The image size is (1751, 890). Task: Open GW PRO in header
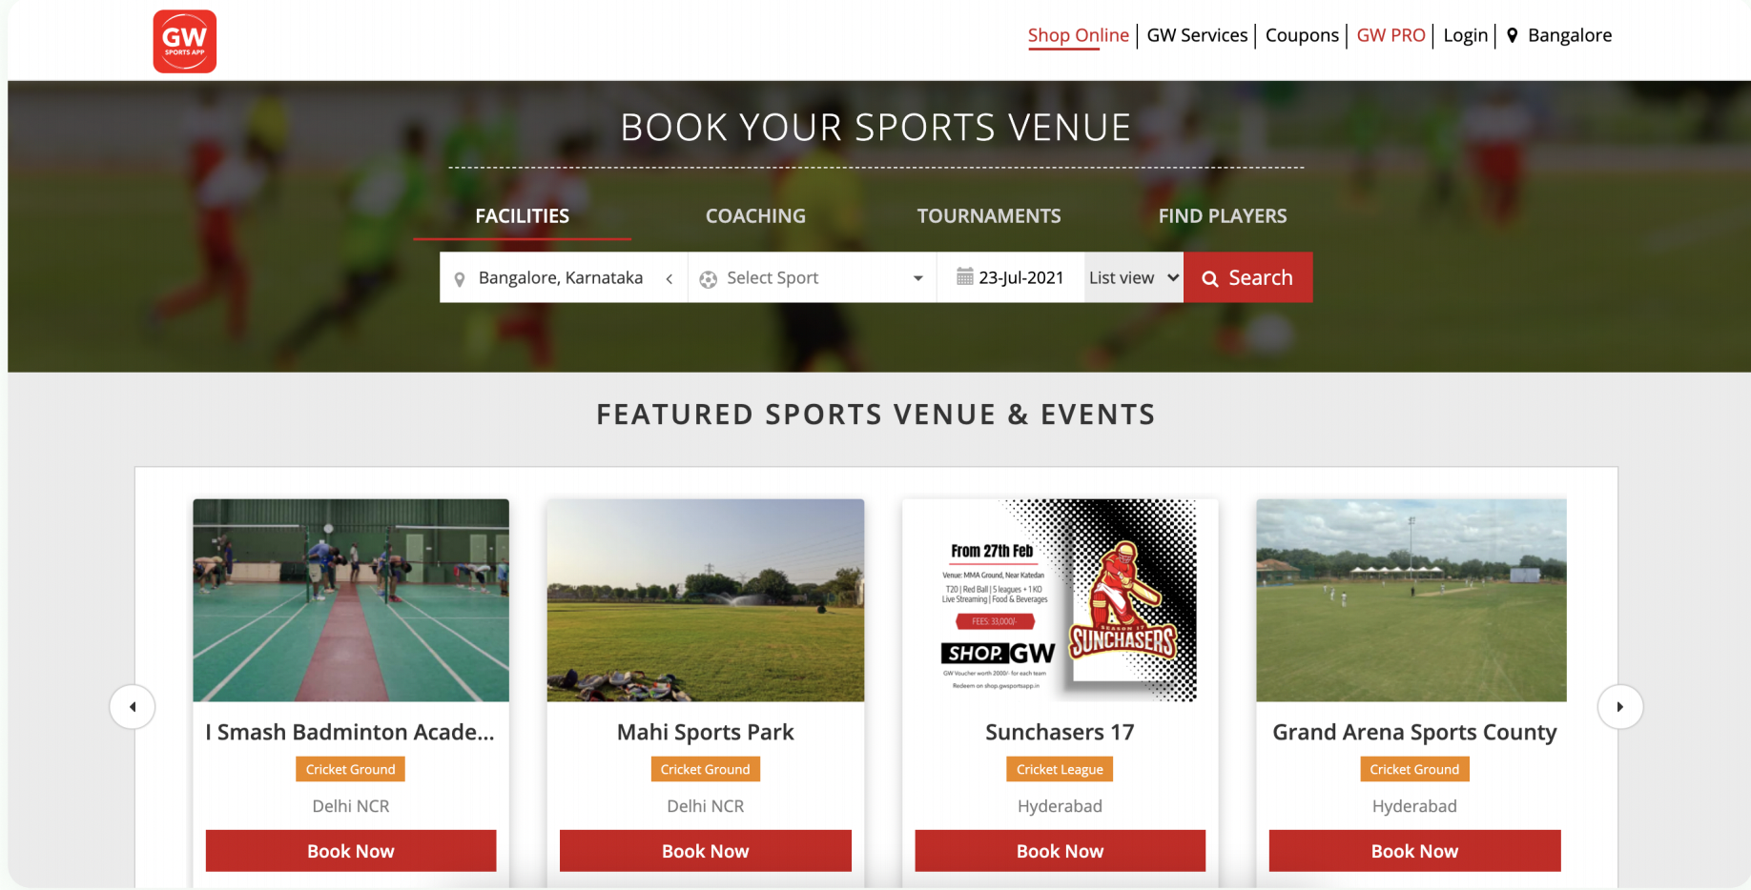point(1390,35)
